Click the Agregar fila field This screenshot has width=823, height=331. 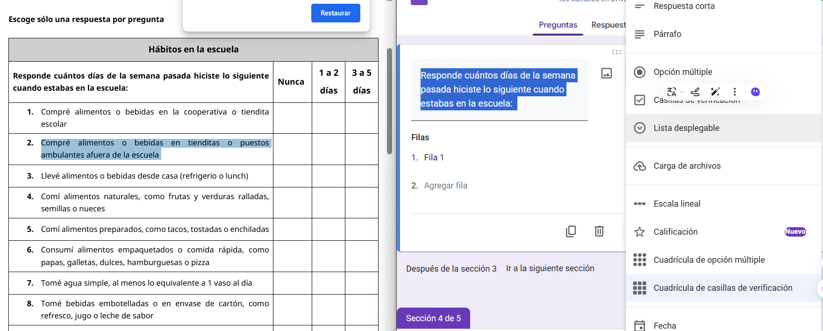(x=445, y=186)
